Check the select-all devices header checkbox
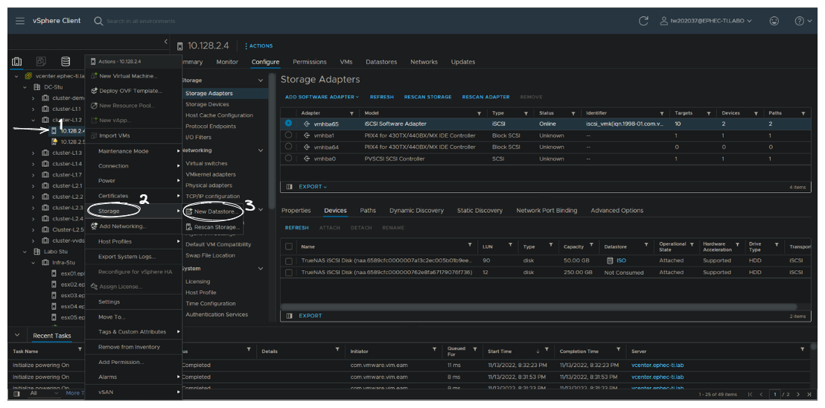The image size is (825, 408). point(289,246)
